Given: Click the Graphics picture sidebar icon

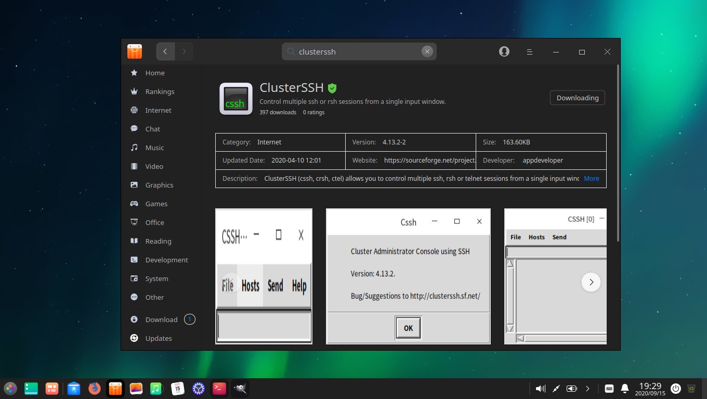Looking at the screenshot, I should pos(134,185).
